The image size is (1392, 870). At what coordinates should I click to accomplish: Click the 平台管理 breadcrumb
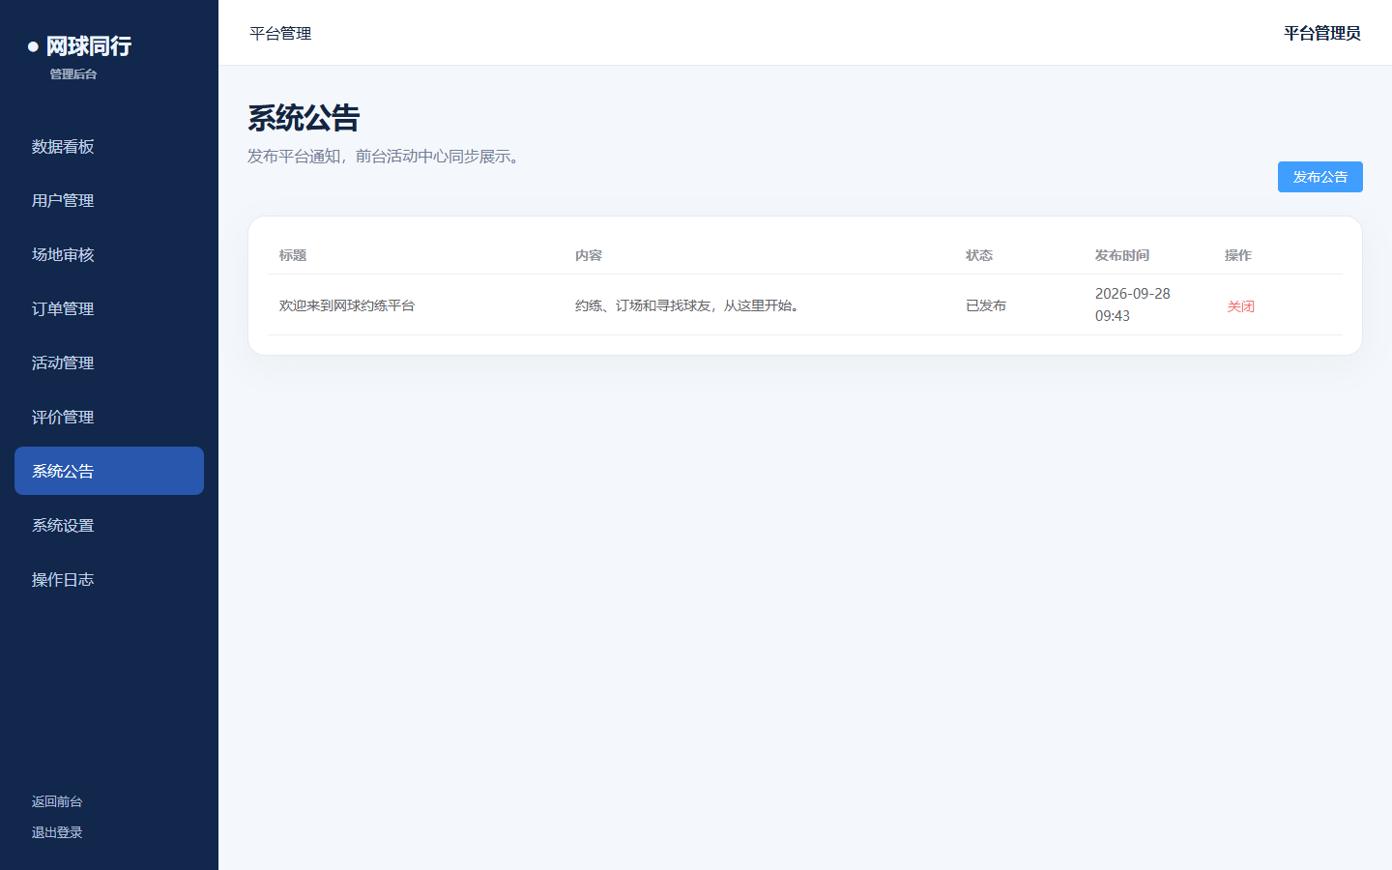280,33
